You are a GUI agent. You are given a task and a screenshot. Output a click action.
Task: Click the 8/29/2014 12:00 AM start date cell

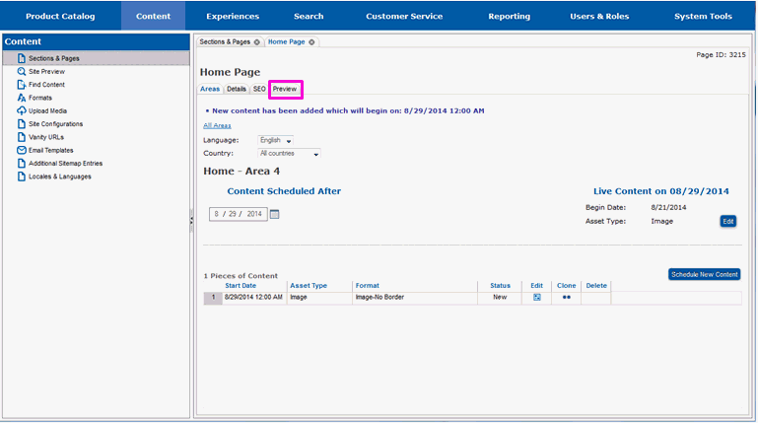253,298
